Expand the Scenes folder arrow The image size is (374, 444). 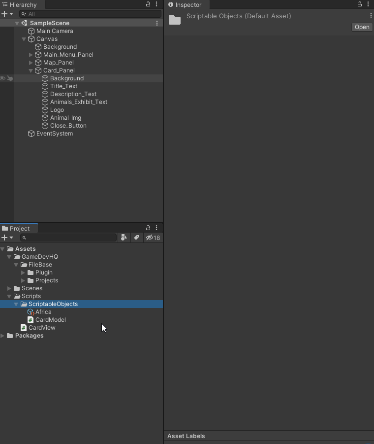coord(9,288)
